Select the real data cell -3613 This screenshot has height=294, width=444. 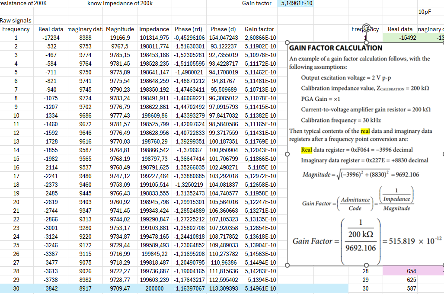[51, 271]
